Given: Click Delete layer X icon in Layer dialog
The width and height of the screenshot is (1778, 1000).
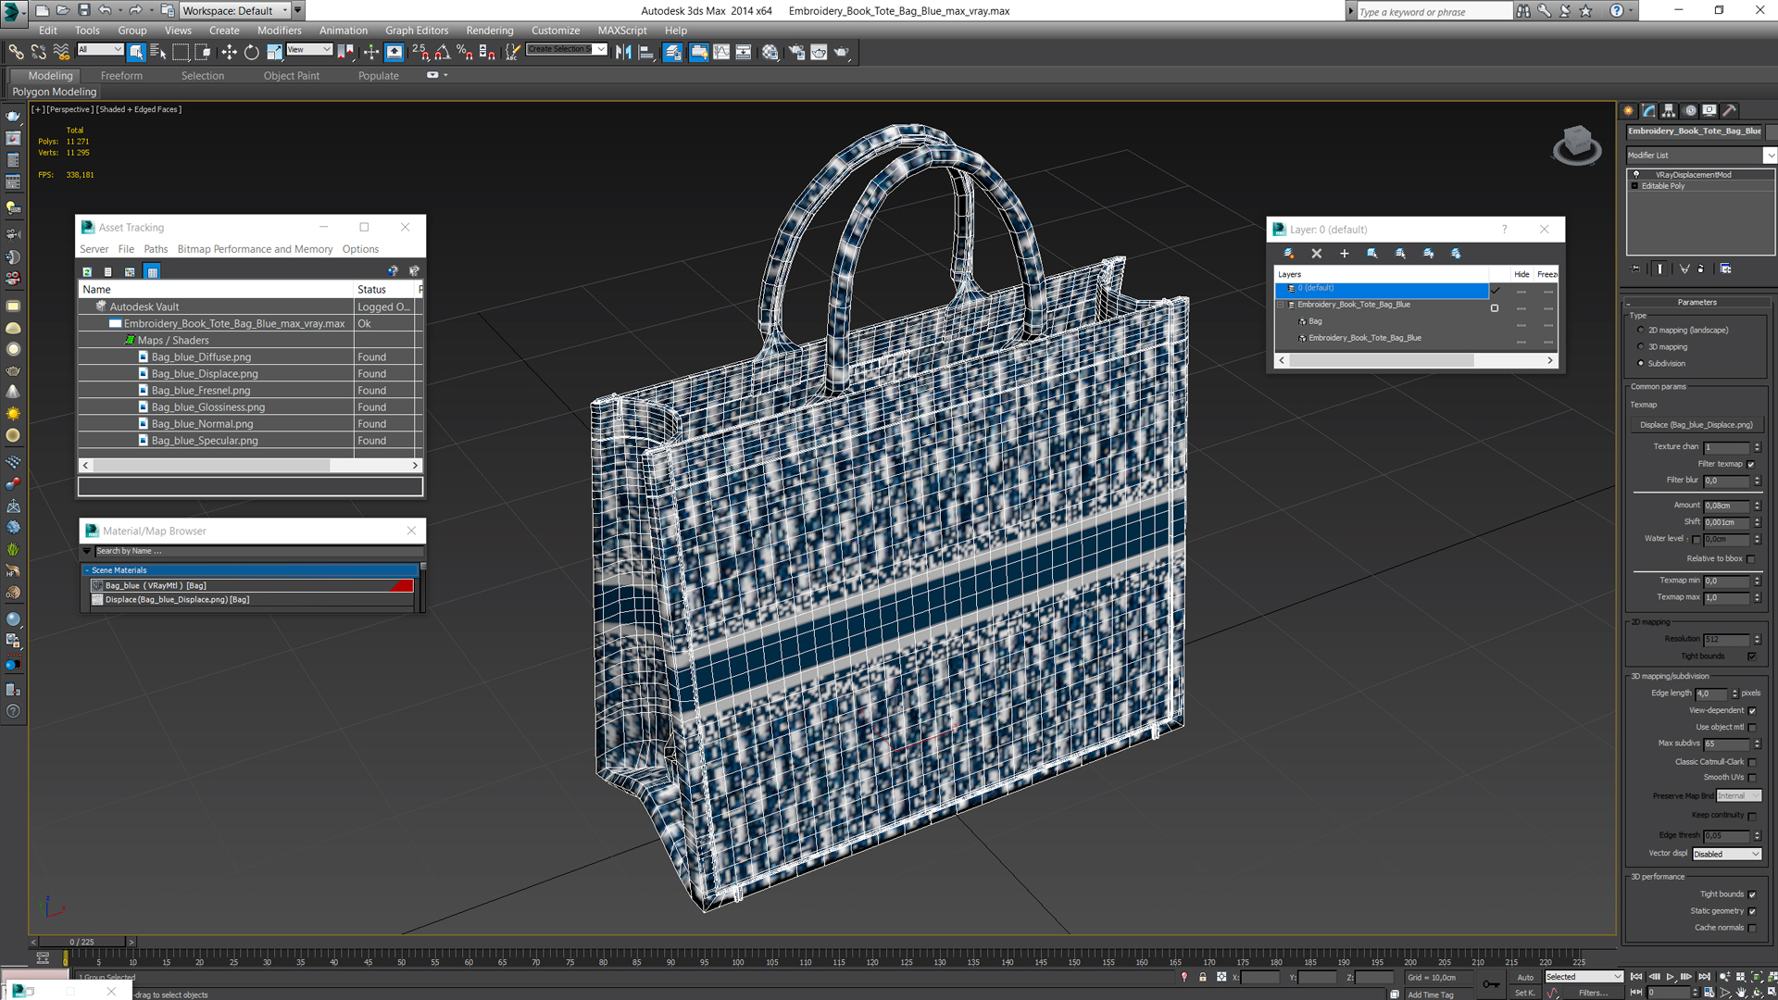Looking at the screenshot, I should tap(1317, 253).
